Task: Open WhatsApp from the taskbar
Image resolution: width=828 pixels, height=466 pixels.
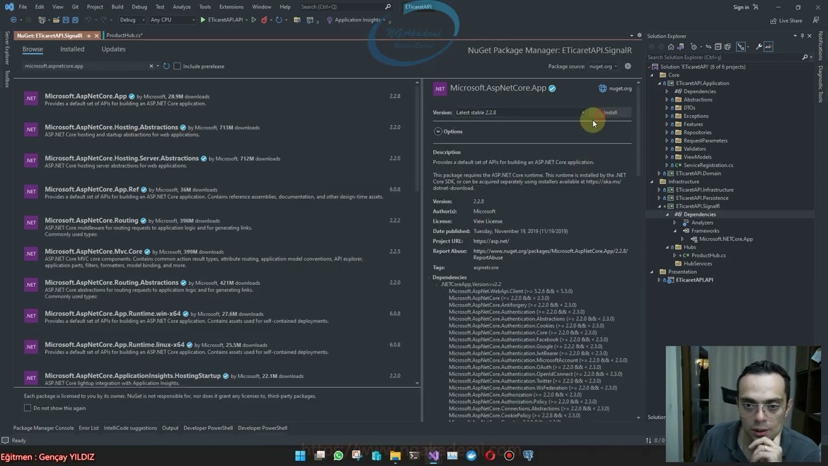Action: point(338,456)
